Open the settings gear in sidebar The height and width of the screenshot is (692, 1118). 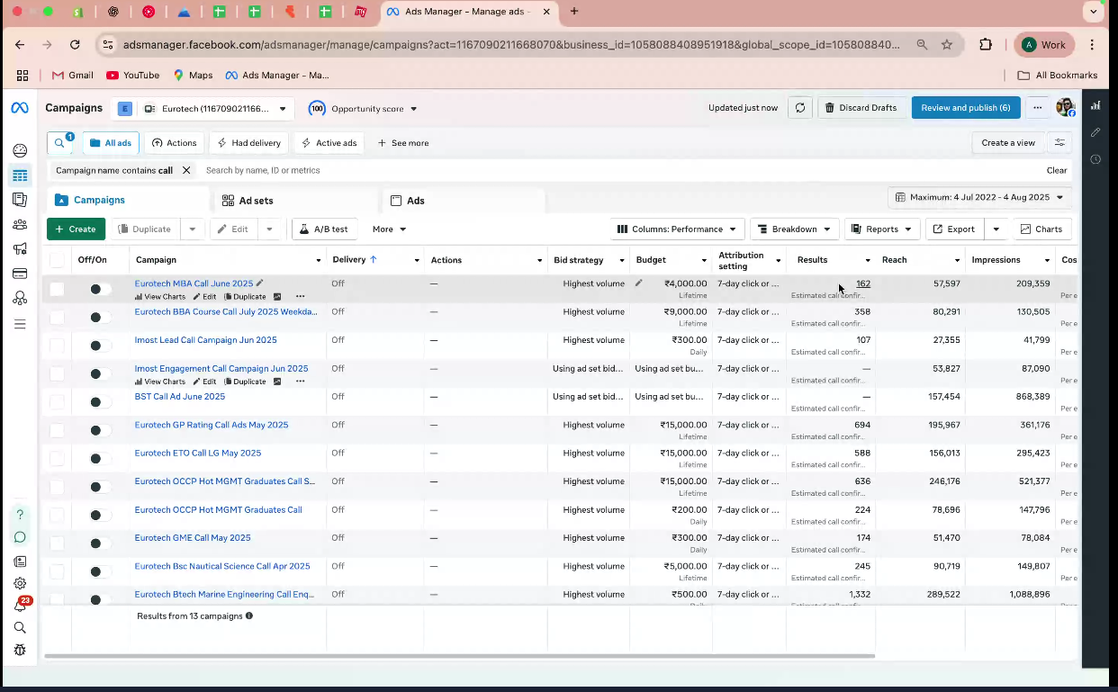point(20,583)
